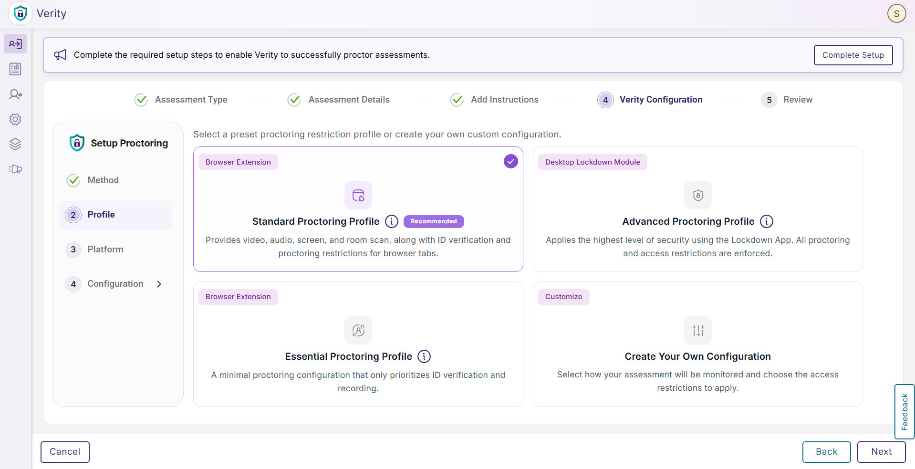Click the Method step checkmark icon
The width and height of the screenshot is (915, 469).
click(73, 180)
